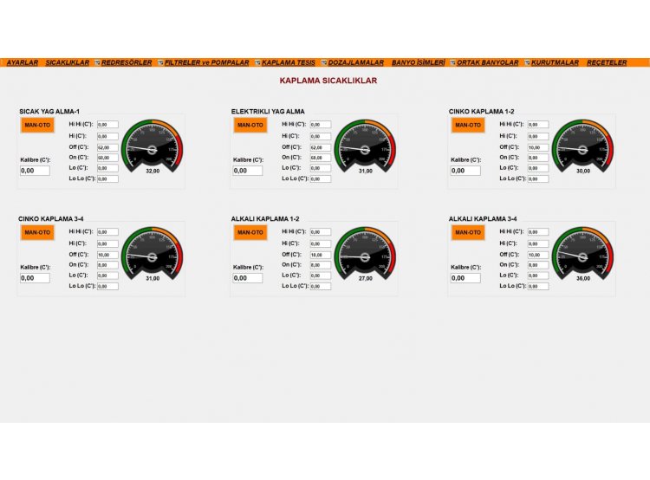This screenshot has height=480, width=650.
Task: Focus the Kalibre field of SICAK YAG ALMA-1
Action: 35,171
